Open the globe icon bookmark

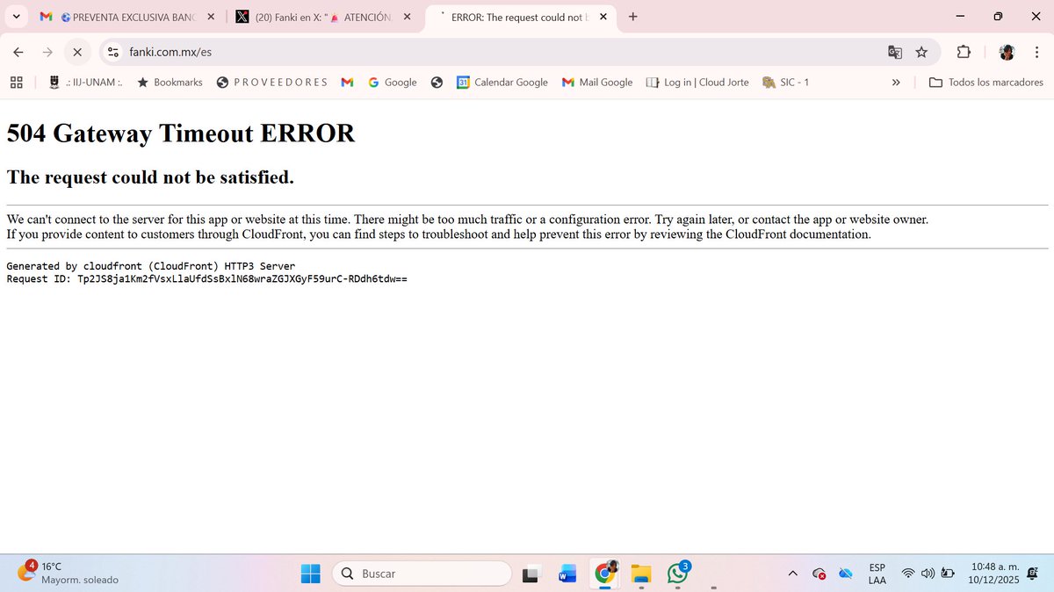click(x=437, y=83)
